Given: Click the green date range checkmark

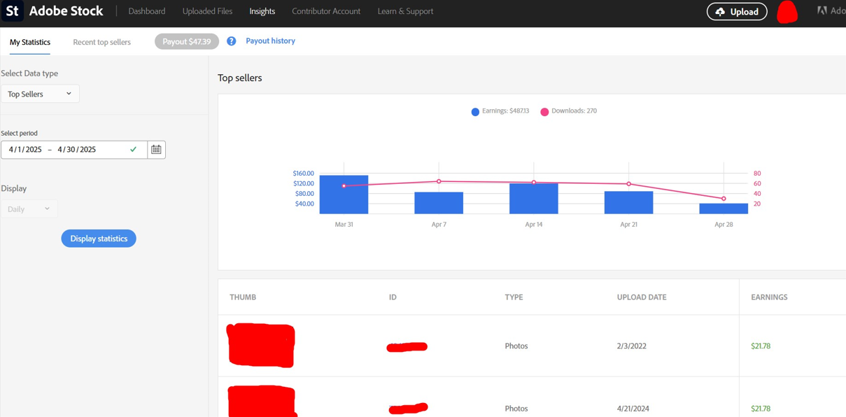Looking at the screenshot, I should tap(134, 150).
